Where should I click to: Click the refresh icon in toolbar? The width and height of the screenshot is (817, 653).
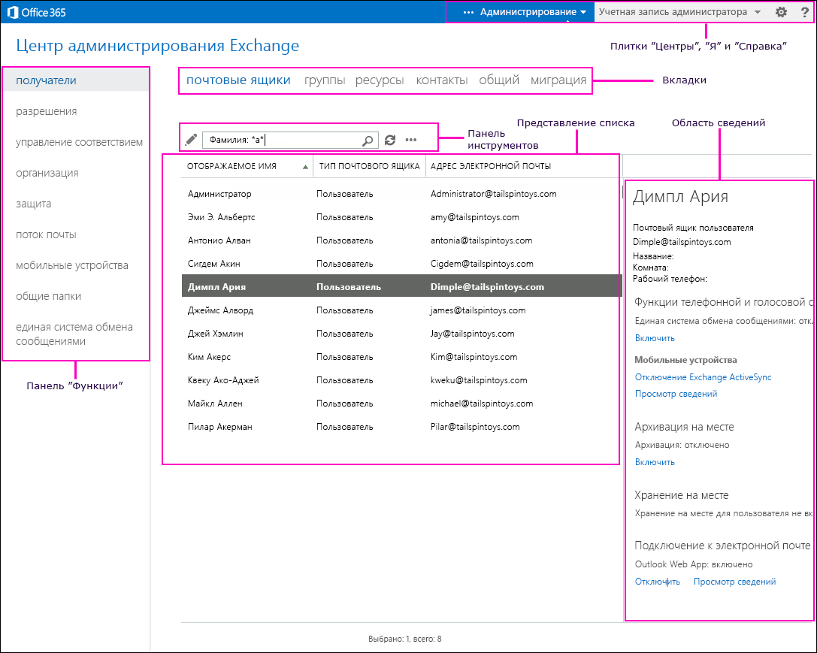click(390, 140)
